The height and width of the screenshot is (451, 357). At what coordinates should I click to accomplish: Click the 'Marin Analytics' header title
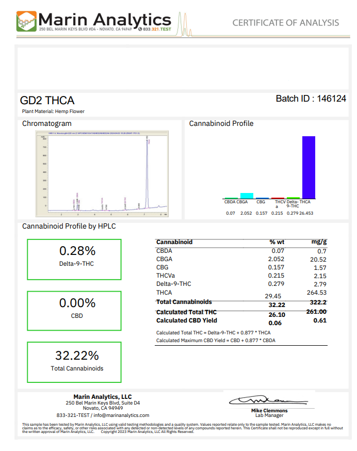pos(105,20)
